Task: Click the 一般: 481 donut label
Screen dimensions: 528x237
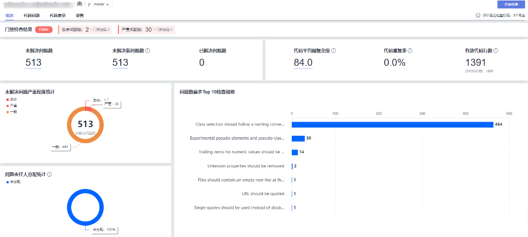Action: (x=60, y=147)
